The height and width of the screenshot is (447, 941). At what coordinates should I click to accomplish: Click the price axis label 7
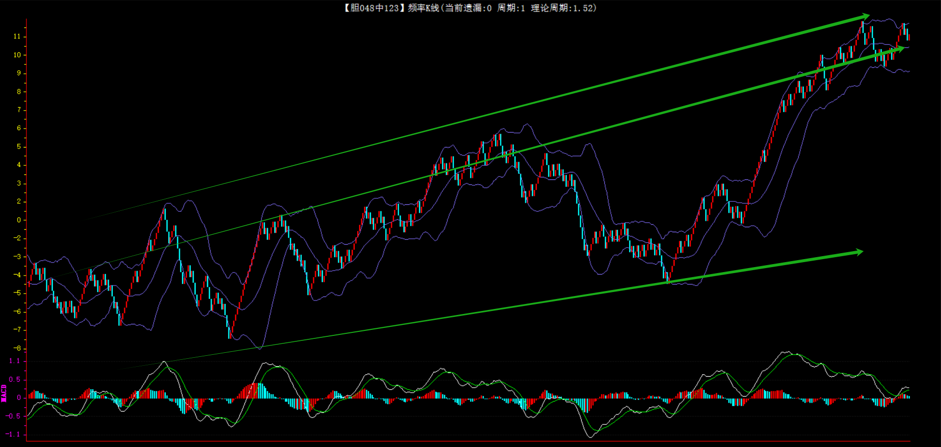(x=19, y=110)
